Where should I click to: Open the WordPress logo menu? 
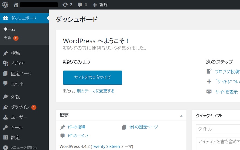point(5,5)
